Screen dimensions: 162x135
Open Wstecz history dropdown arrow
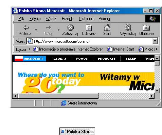click(x=36, y=30)
